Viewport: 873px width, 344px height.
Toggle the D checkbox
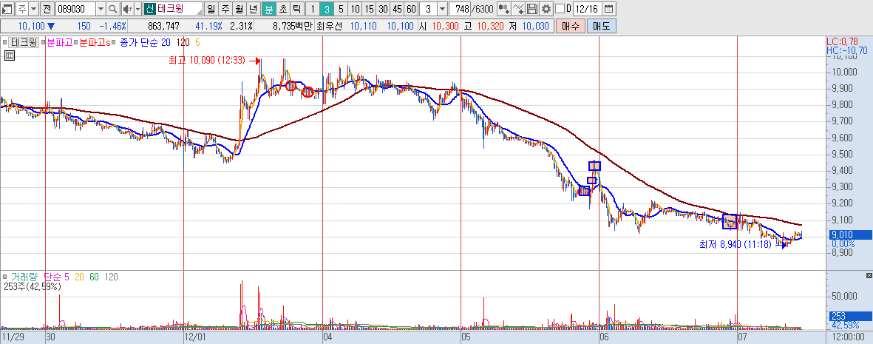(560, 9)
